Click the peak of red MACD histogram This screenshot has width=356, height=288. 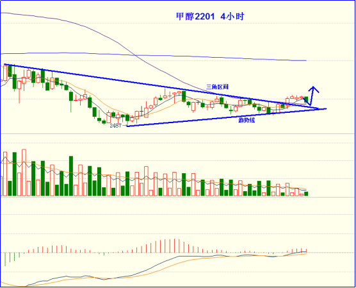click(174, 246)
